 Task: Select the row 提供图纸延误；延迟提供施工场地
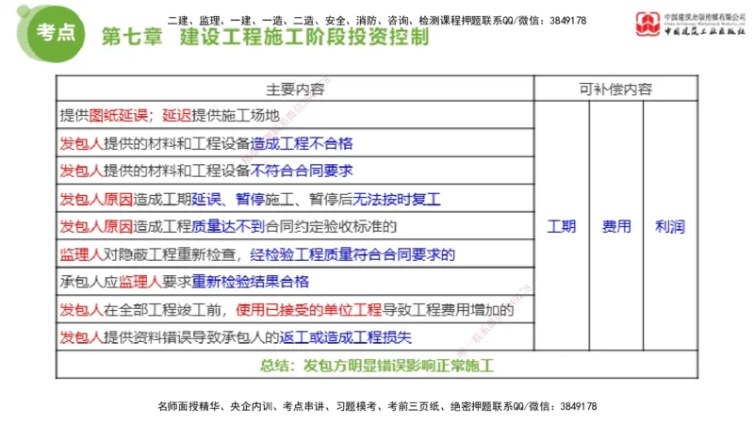(295, 115)
